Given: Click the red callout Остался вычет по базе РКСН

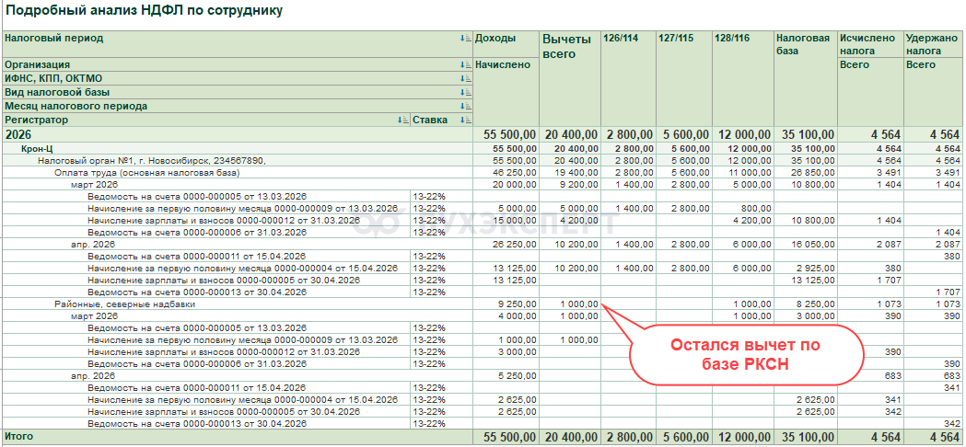Looking at the screenshot, I should (x=745, y=353).
